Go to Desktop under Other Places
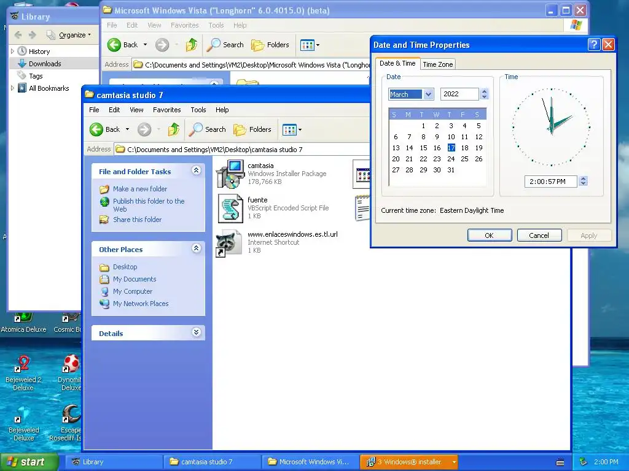 tap(125, 267)
